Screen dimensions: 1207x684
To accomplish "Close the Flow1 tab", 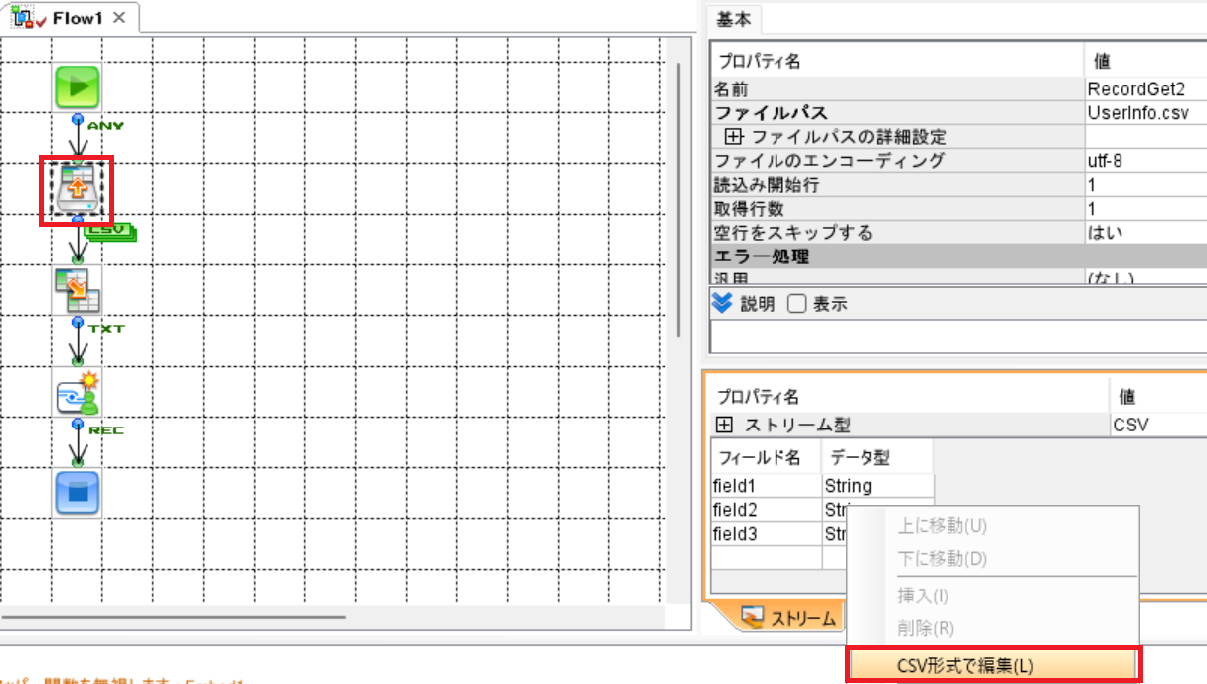I will coord(118,17).
